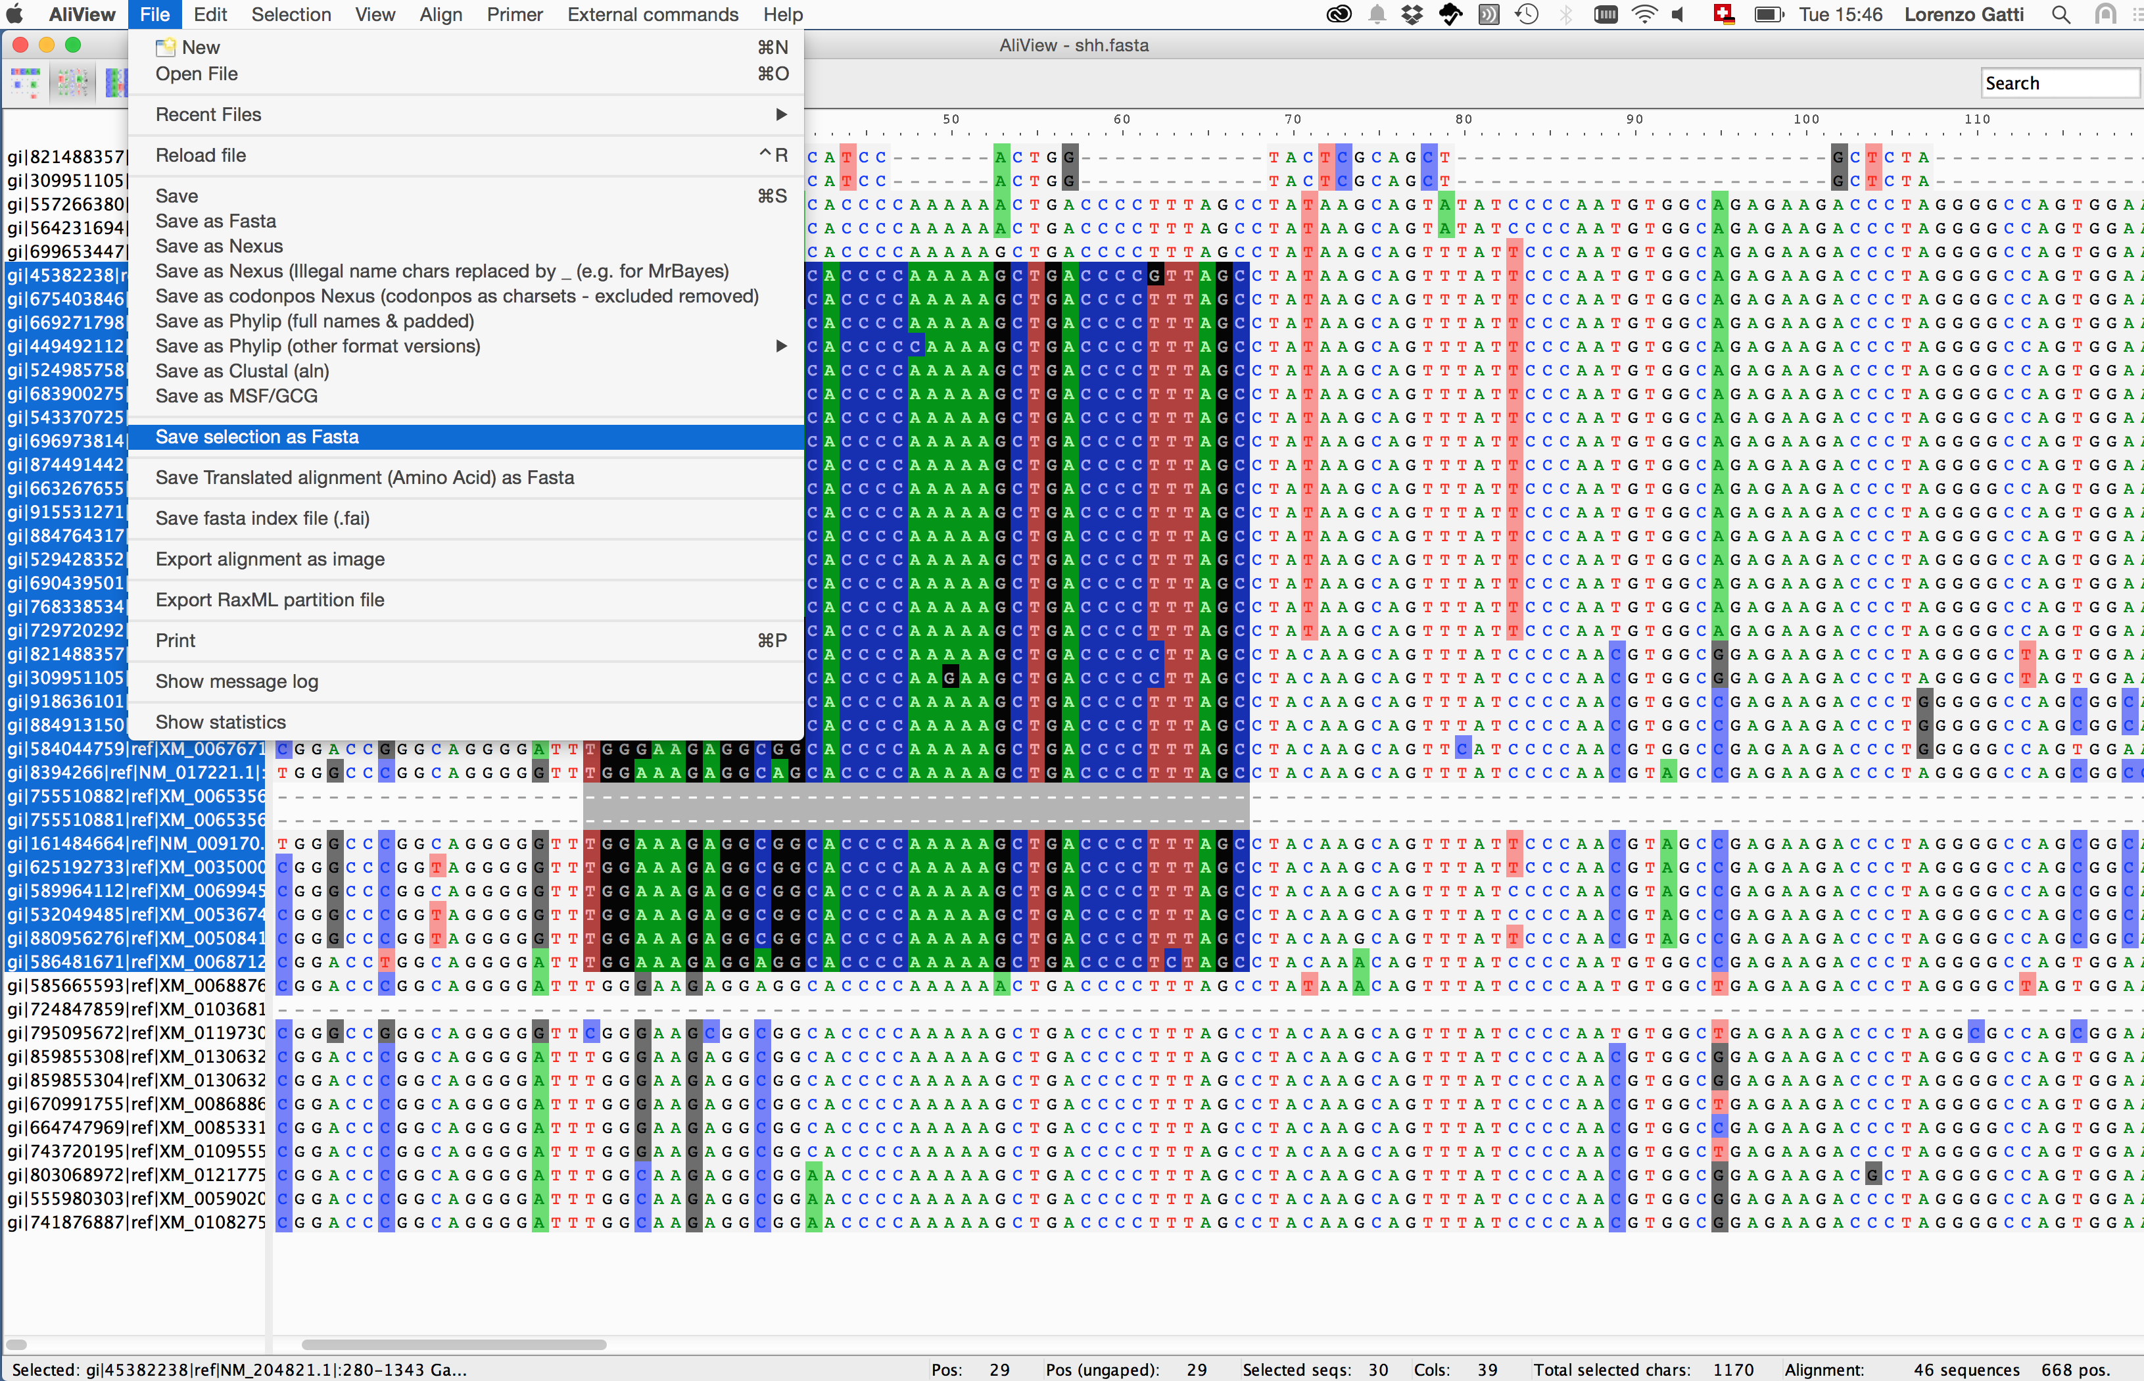Click the partially hidden conserved-columns toolbar icon

coord(116,82)
